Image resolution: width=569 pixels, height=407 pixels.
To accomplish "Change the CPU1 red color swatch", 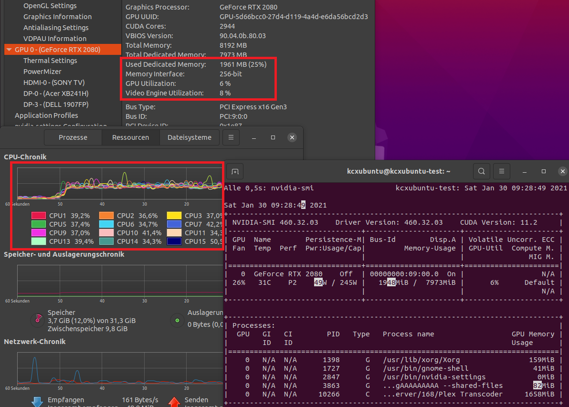I will (39, 216).
